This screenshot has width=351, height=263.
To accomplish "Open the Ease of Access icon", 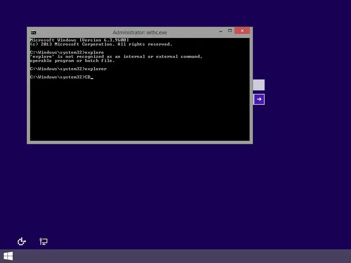I will (22, 241).
